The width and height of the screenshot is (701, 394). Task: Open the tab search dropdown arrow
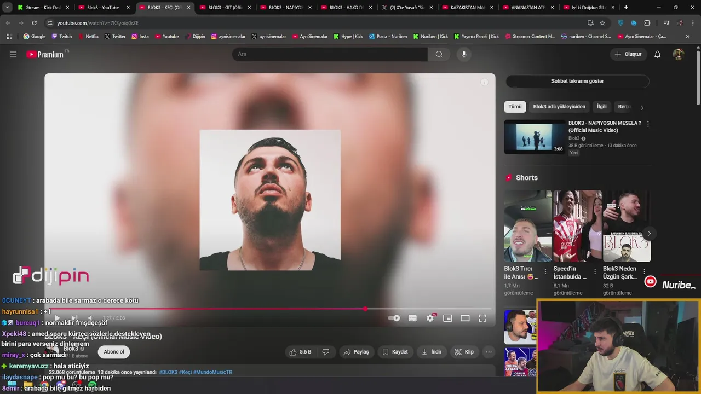(x=7, y=8)
